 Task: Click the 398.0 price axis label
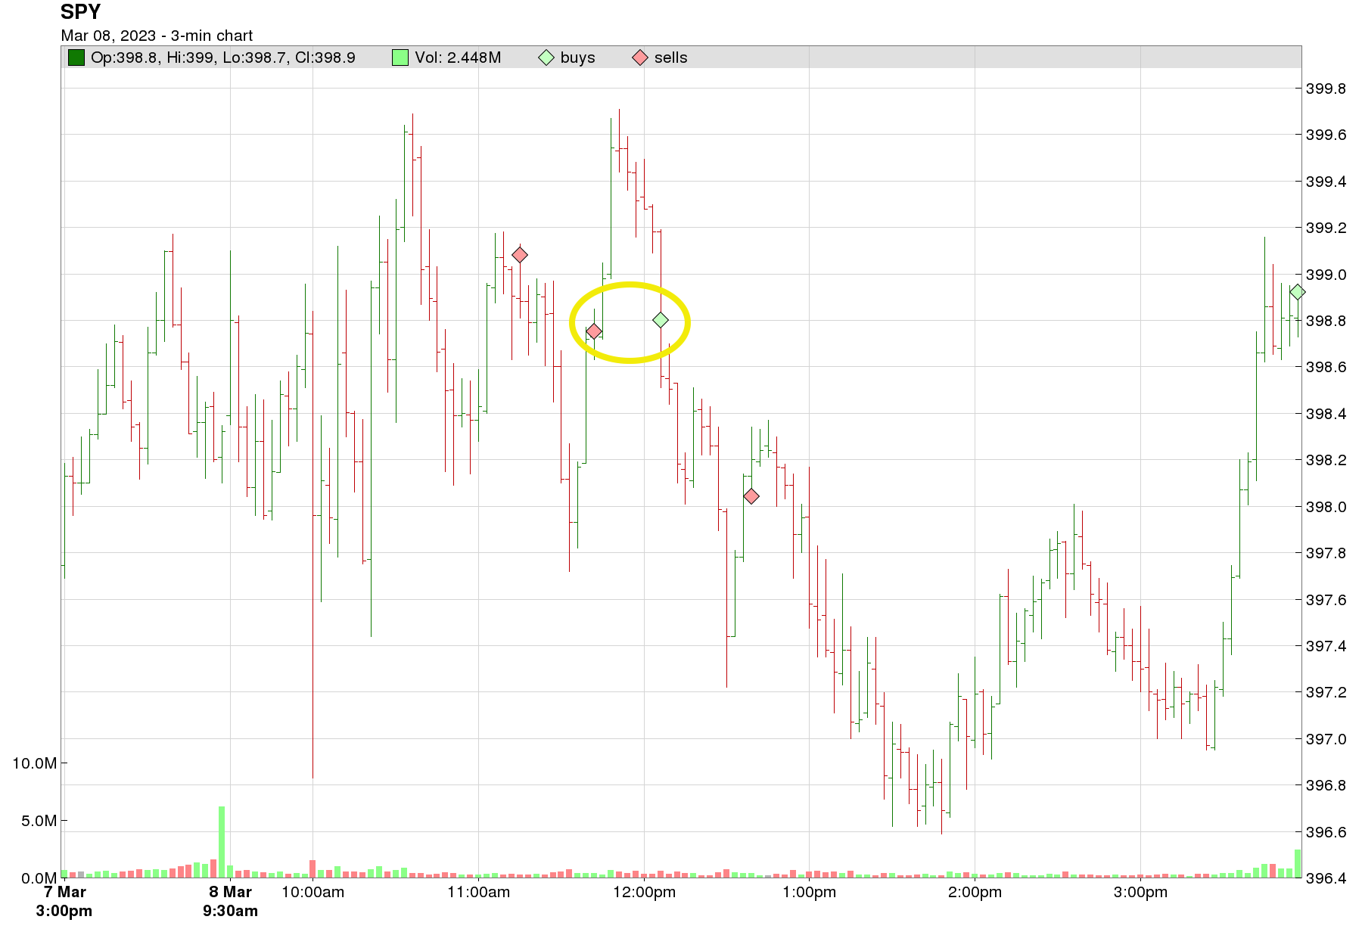[x=1326, y=507]
